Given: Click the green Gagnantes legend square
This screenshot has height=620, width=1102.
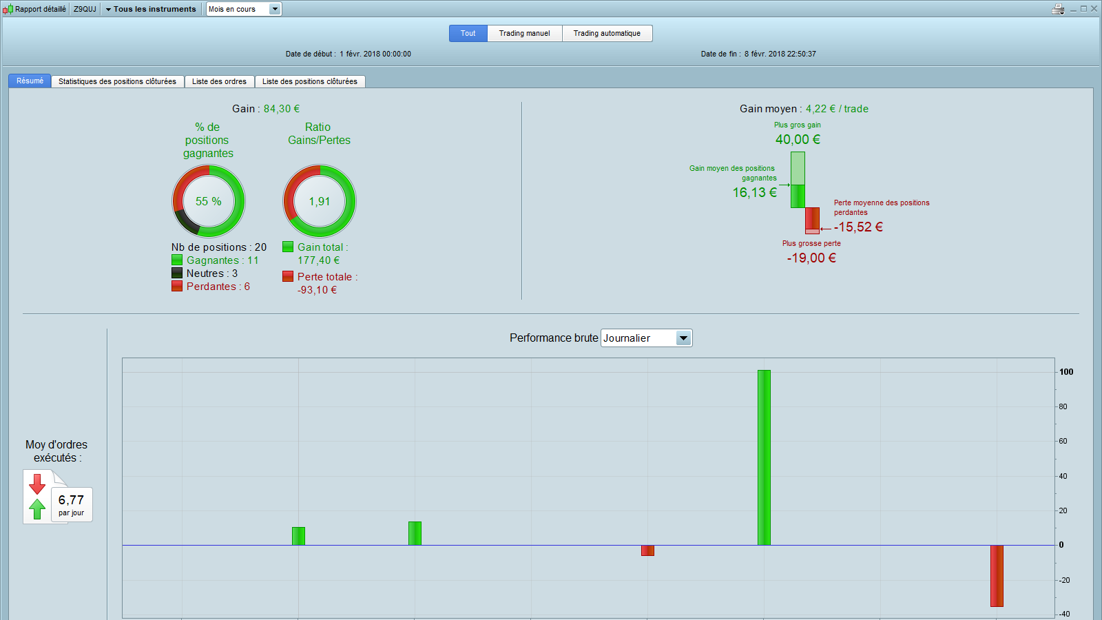Looking at the screenshot, I should tap(177, 260).
